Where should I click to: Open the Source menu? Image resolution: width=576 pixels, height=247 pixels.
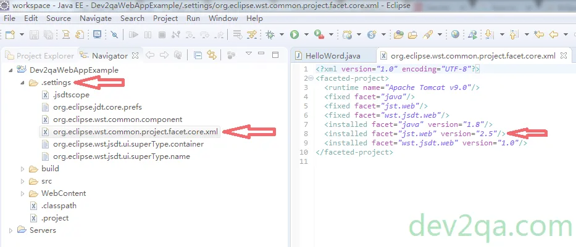click(x=59, y=18)
